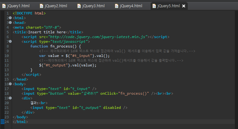The height and width of the screenshot is (129, 238).
Task: Click the text "Insert title here"
Action: coord(47,32)
